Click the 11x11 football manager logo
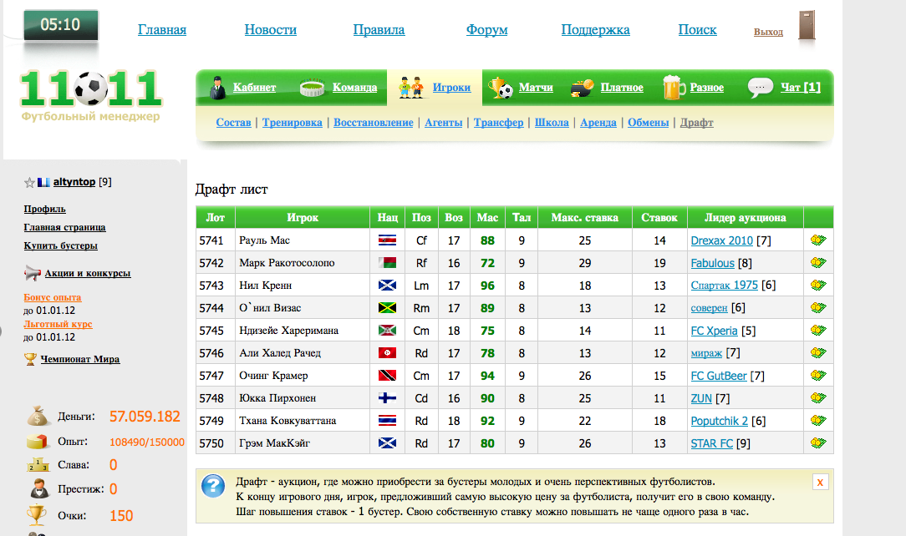Image resolution: width=906 pixels, height=536 pixels. point(91,94)
